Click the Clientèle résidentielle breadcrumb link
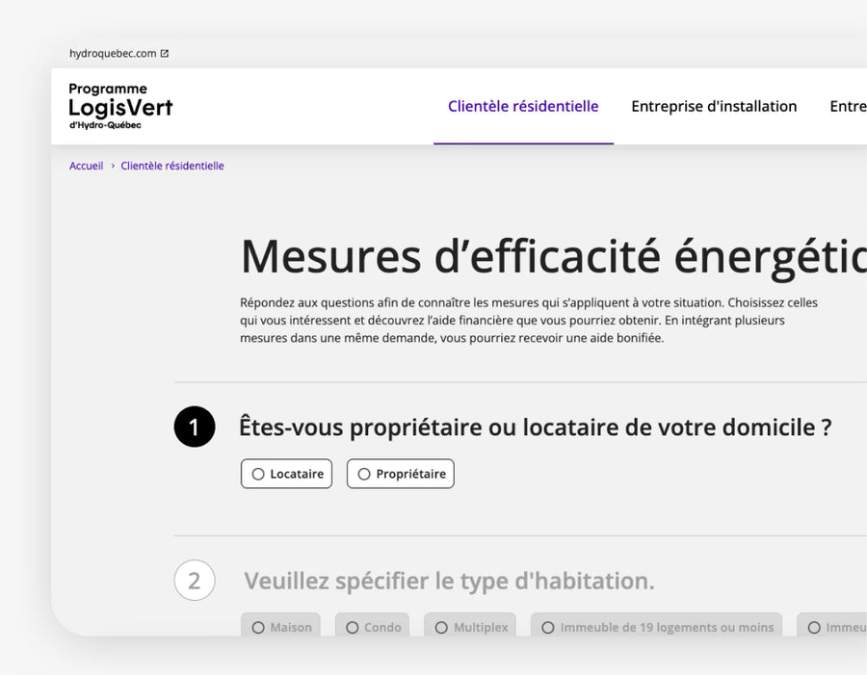Screen dimensions: 867x675 [172, 166]
